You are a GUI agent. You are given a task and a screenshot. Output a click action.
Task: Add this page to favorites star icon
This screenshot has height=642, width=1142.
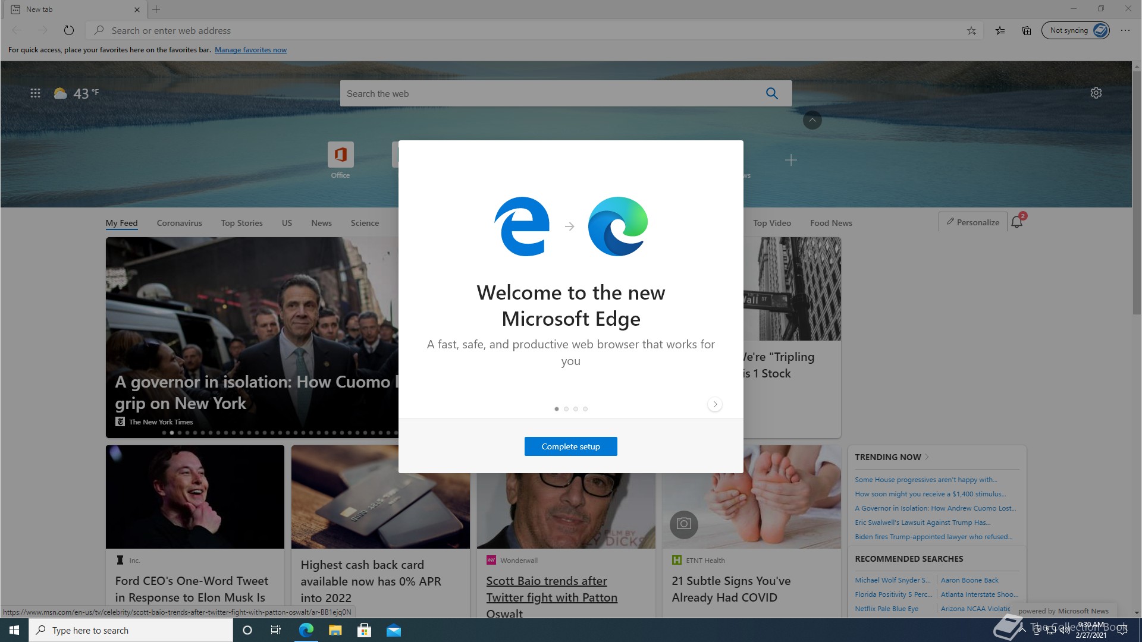point(971,30)
